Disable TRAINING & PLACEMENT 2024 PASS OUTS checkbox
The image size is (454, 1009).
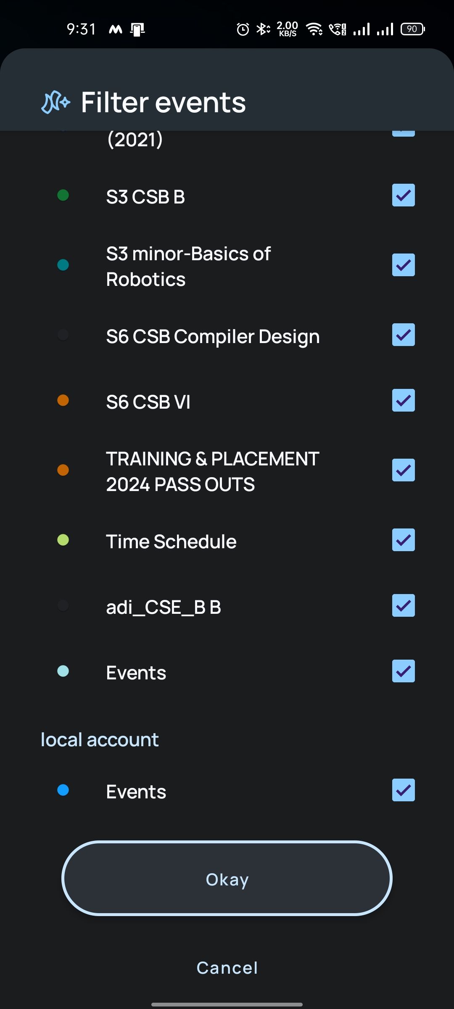click(404, 470)
